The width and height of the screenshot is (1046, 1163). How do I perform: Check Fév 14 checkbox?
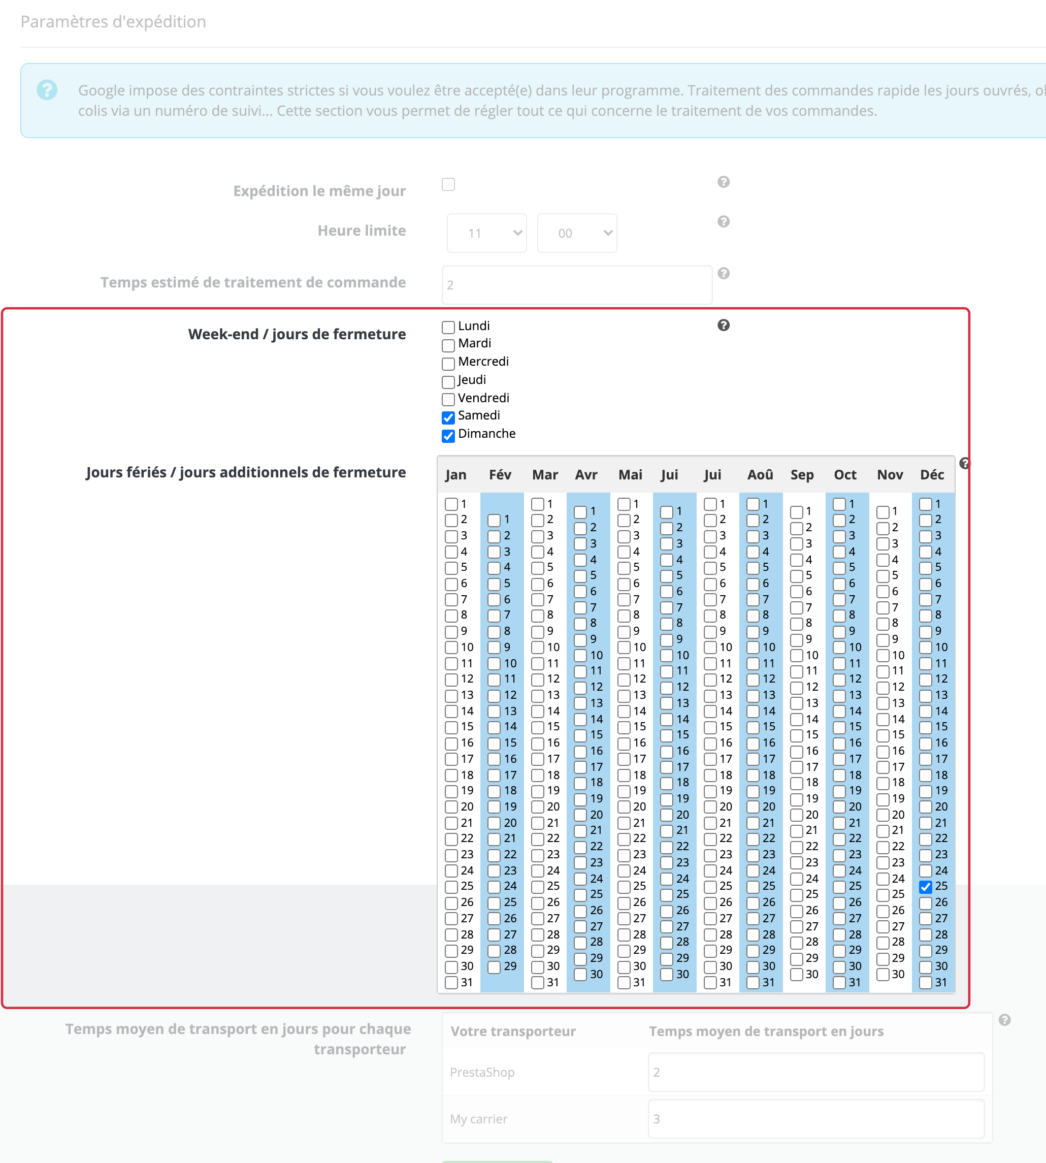click(494, 727)
